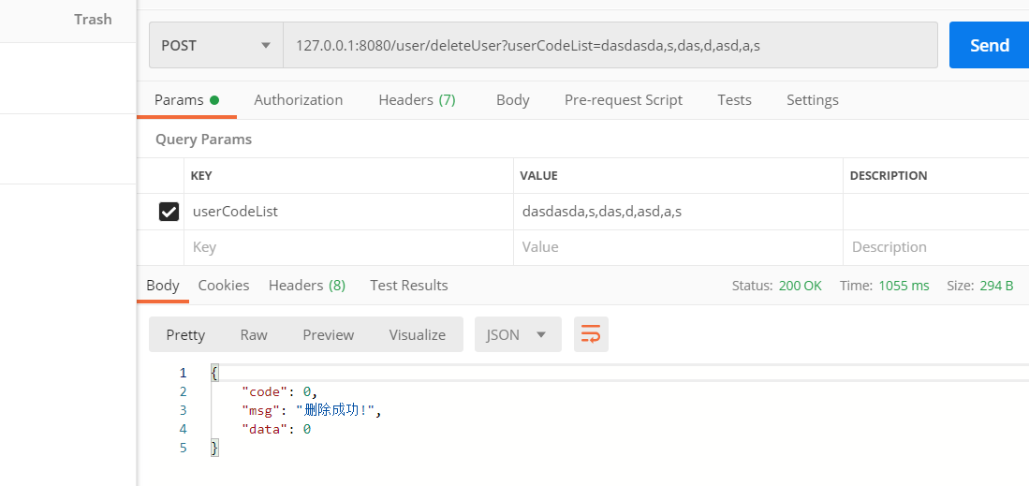Select the Raw view mode
The height and width of the screenshot is (486, 1029).
(254, 334)
